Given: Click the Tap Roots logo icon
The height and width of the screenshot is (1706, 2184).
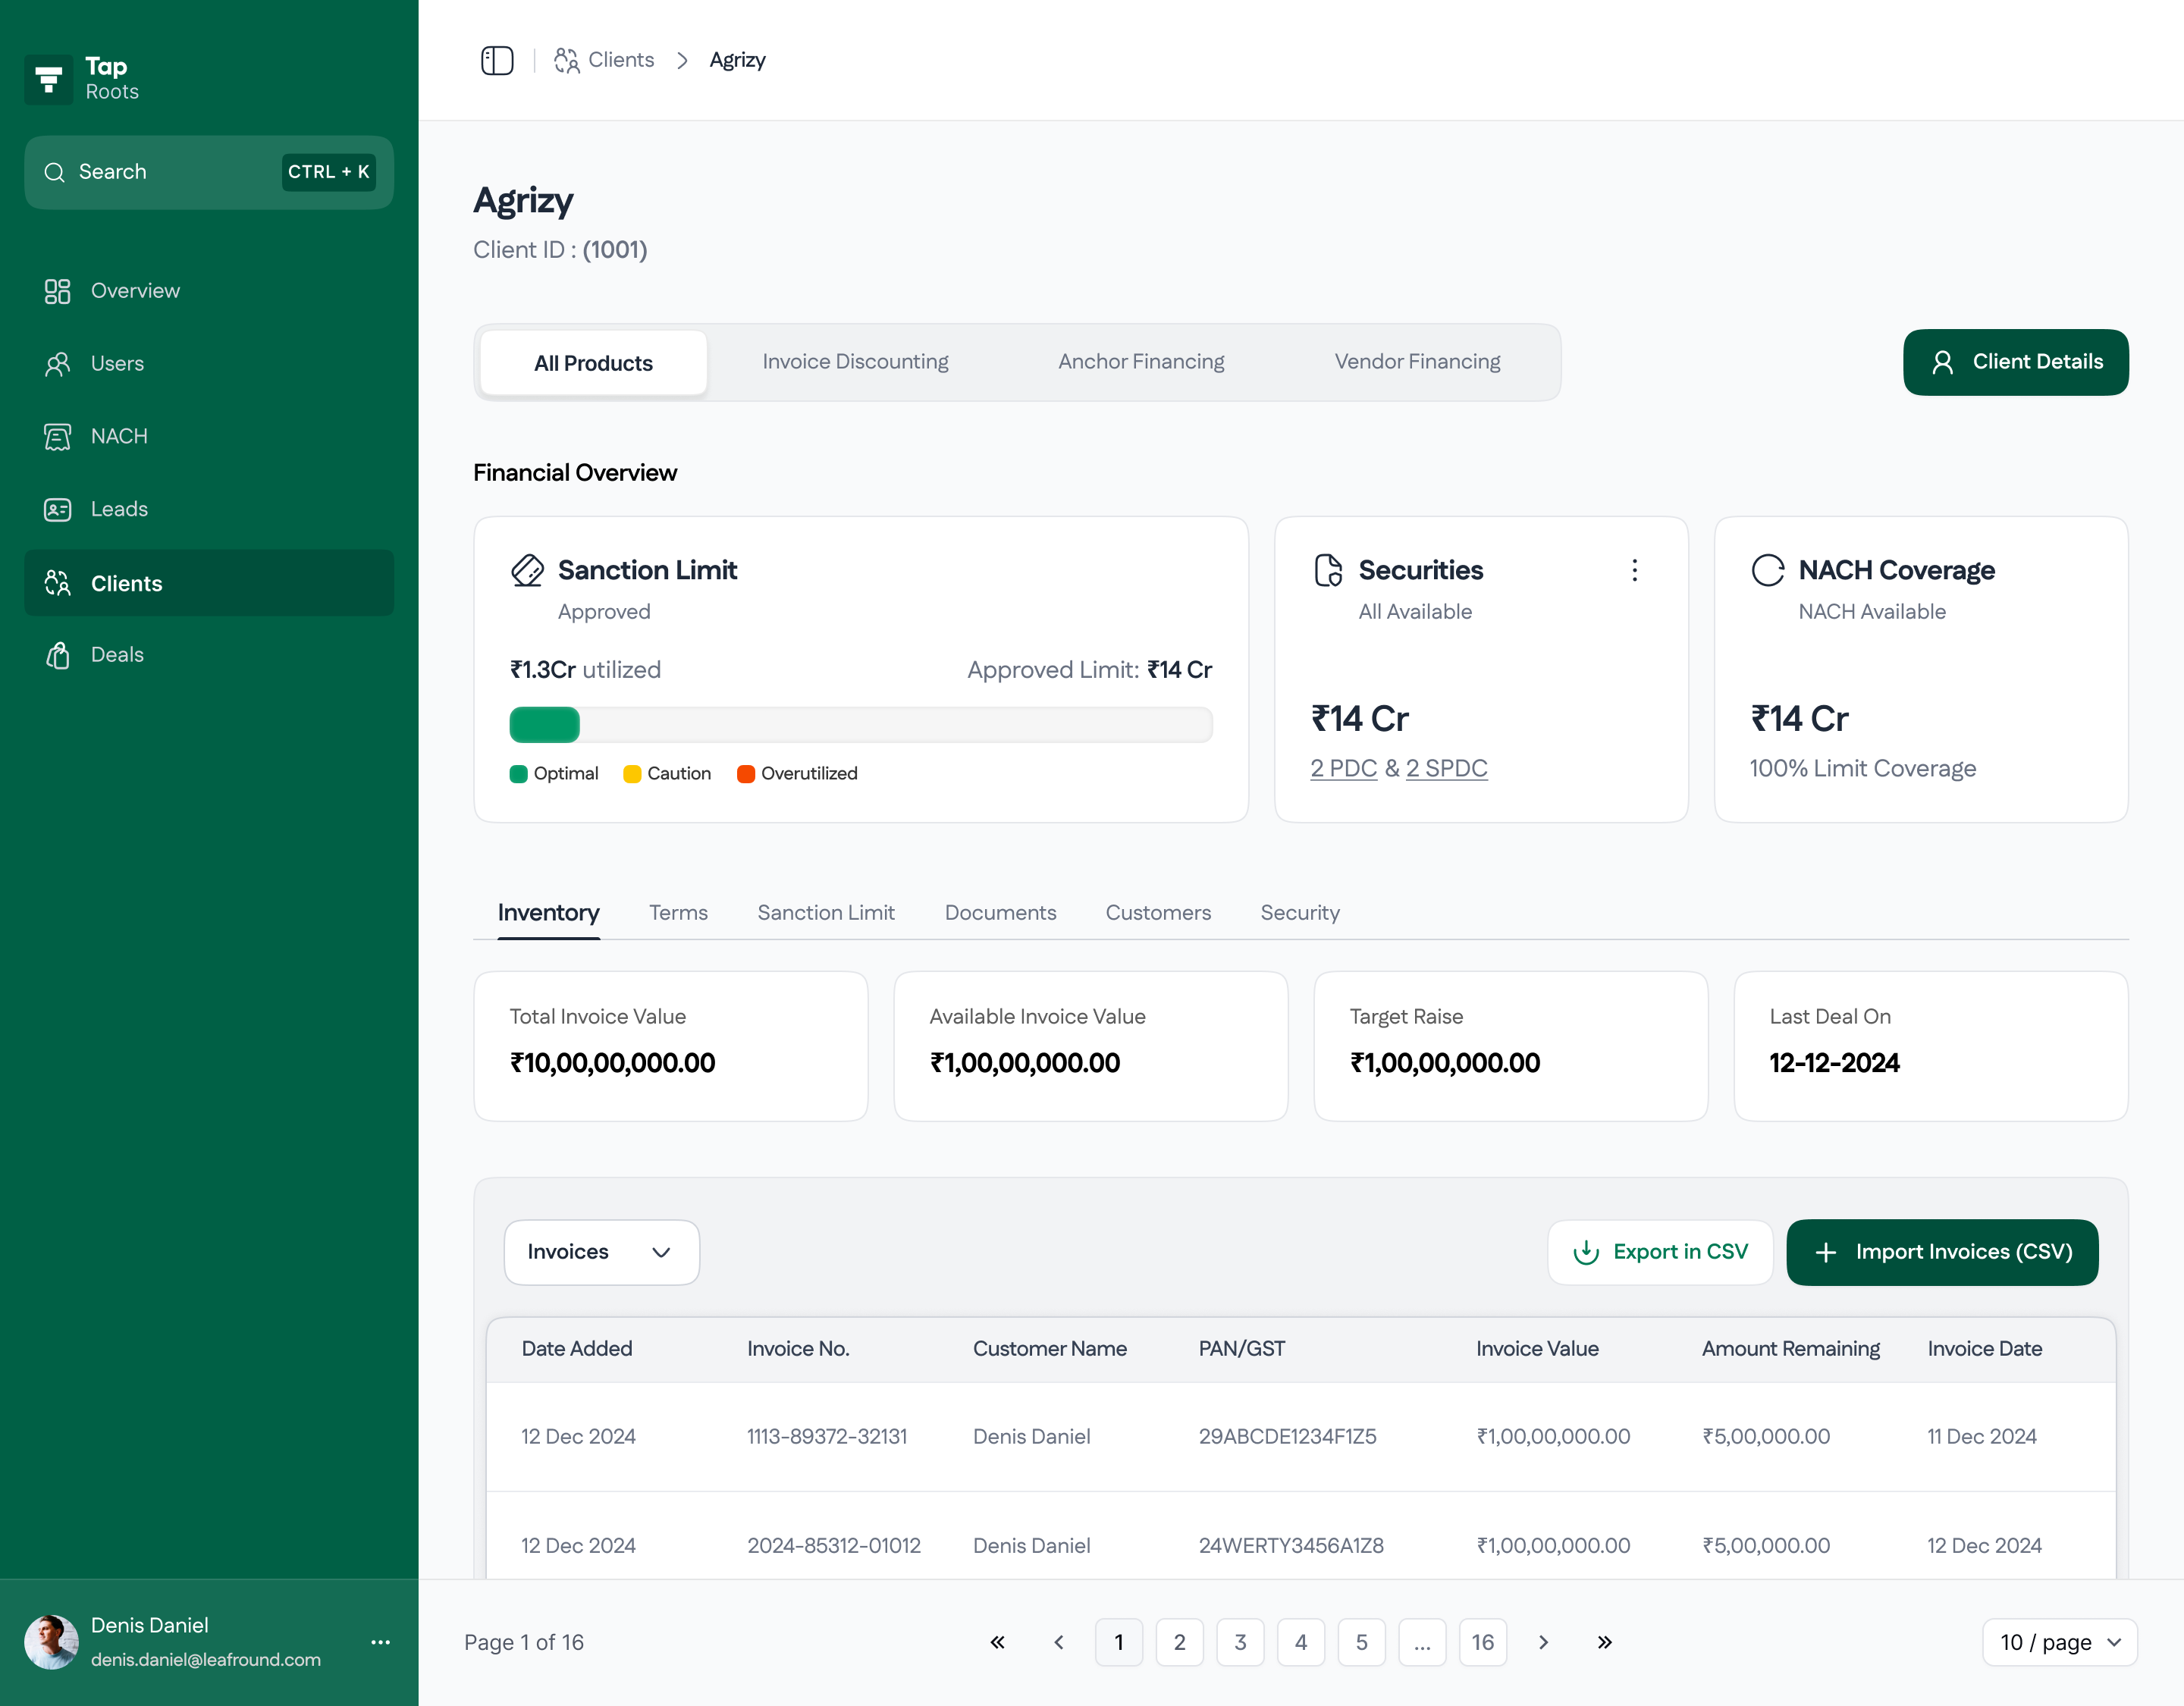Looking at the screenshot, I should pyautogui.click(x=49, y=79).
